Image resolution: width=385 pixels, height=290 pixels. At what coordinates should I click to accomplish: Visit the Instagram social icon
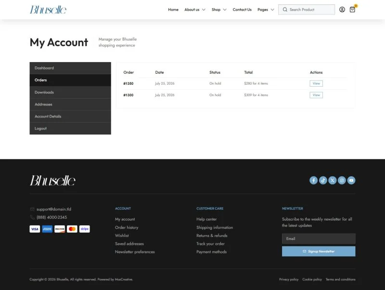pyautogui.click(x=342, y=180)
